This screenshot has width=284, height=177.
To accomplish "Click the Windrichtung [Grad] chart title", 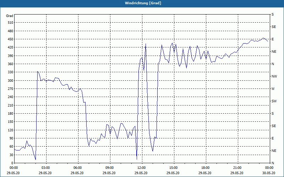I will tap(143, 3).
